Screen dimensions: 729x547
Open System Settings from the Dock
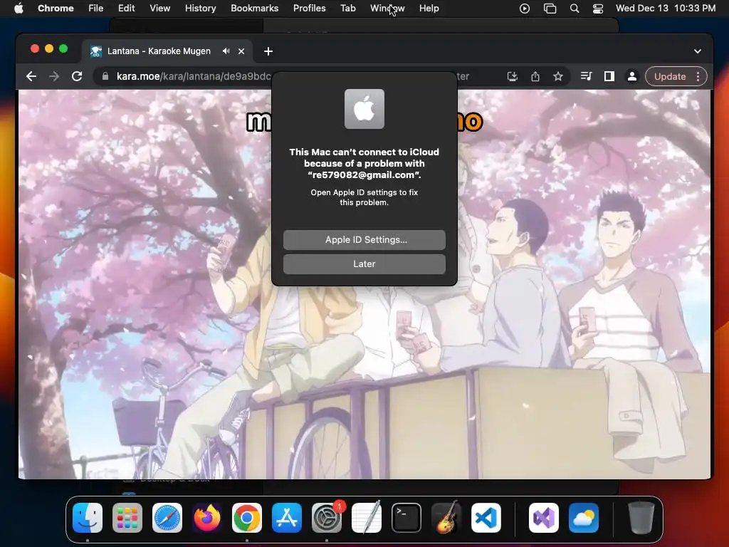coord(326,518)
